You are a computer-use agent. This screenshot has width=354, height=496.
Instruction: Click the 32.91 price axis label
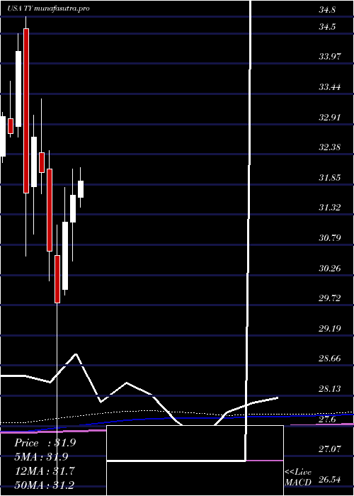(x=330, y=118)
